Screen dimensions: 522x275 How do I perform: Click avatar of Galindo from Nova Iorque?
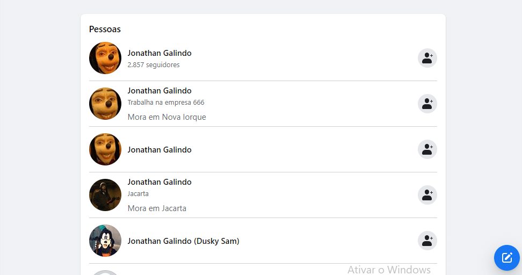[x=105, y=104]
